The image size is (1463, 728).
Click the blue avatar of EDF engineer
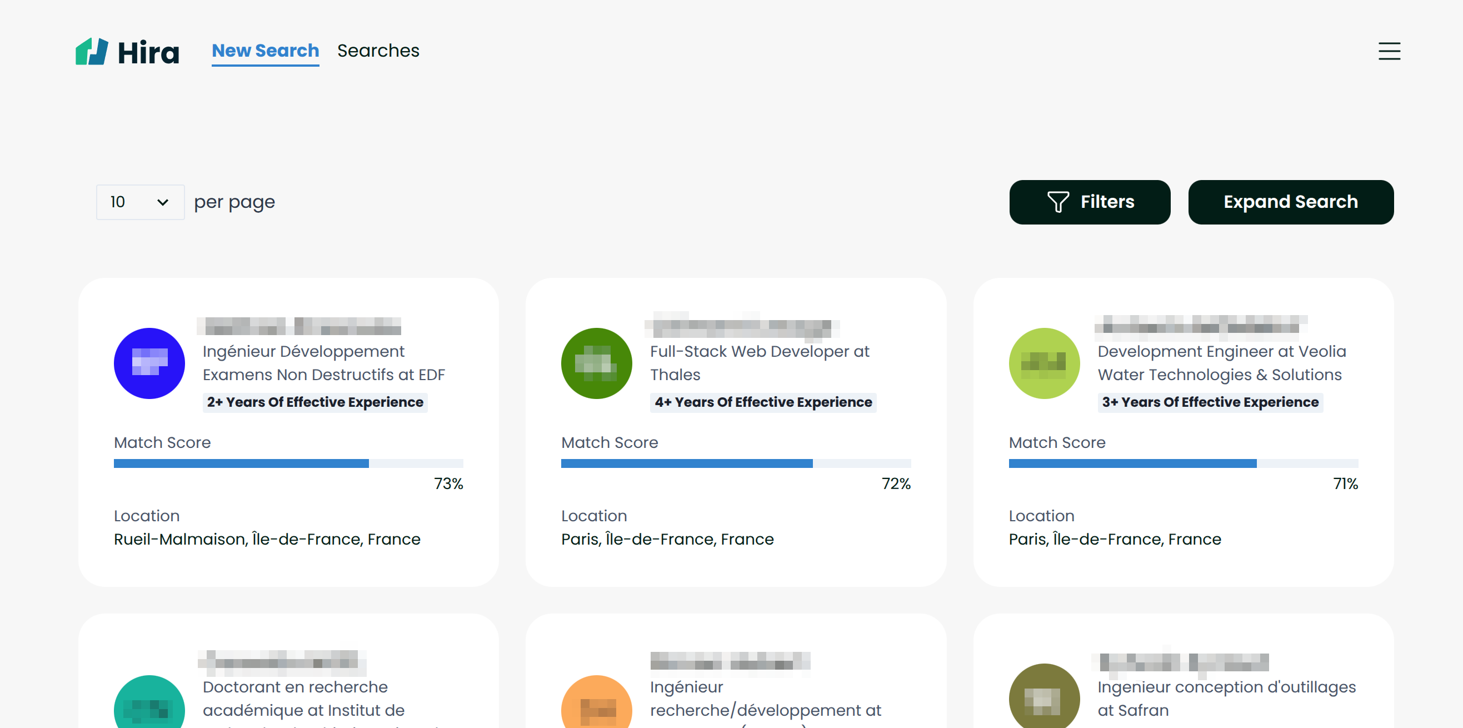pos(149,363)
